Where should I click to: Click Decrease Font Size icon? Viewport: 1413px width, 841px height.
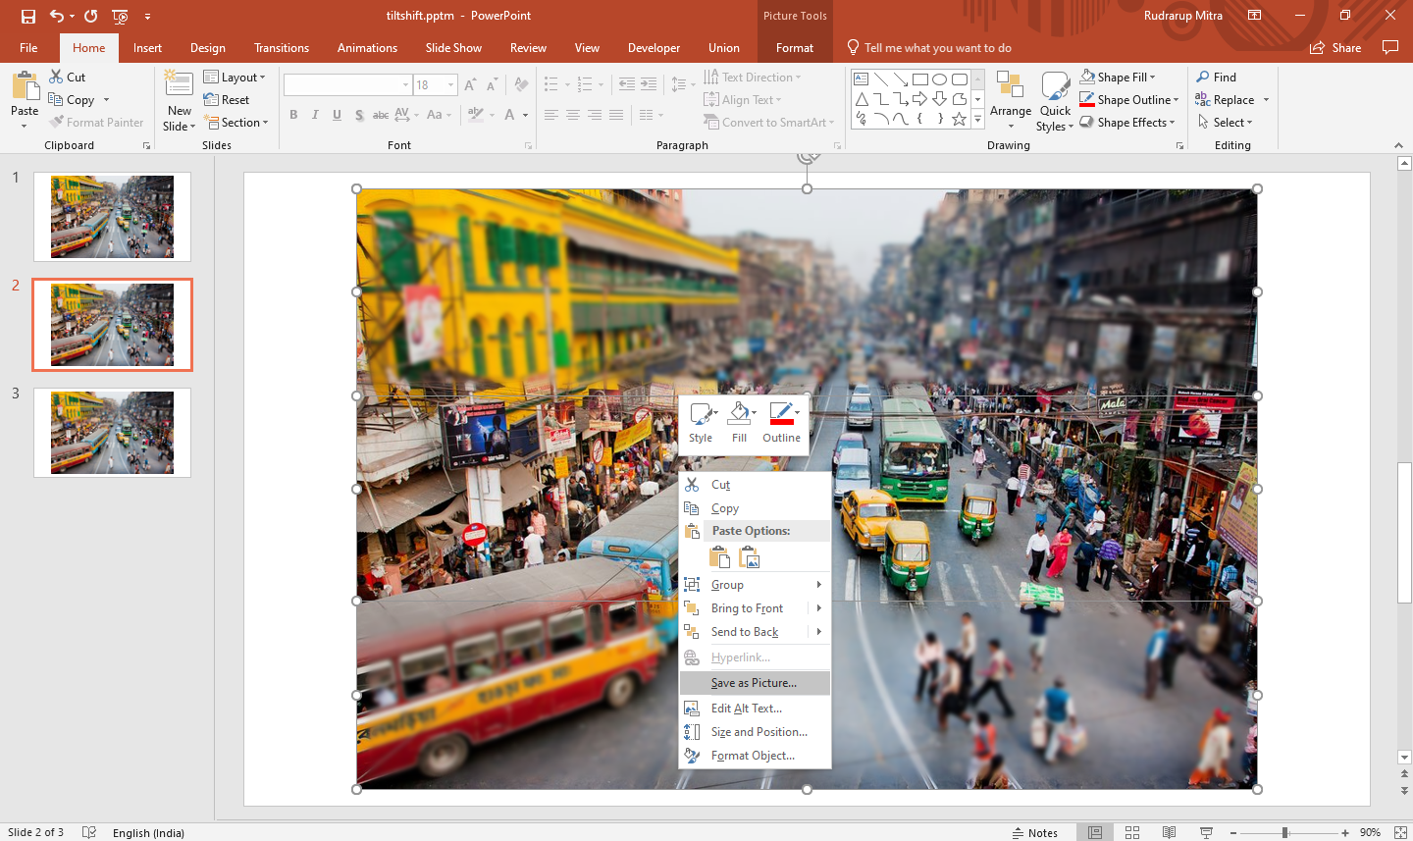click(493, 85)
